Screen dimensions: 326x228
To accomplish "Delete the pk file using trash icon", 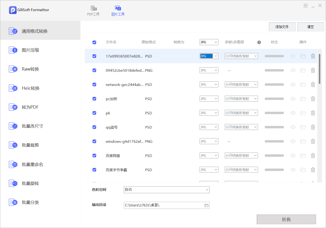I will pos(313,113).
